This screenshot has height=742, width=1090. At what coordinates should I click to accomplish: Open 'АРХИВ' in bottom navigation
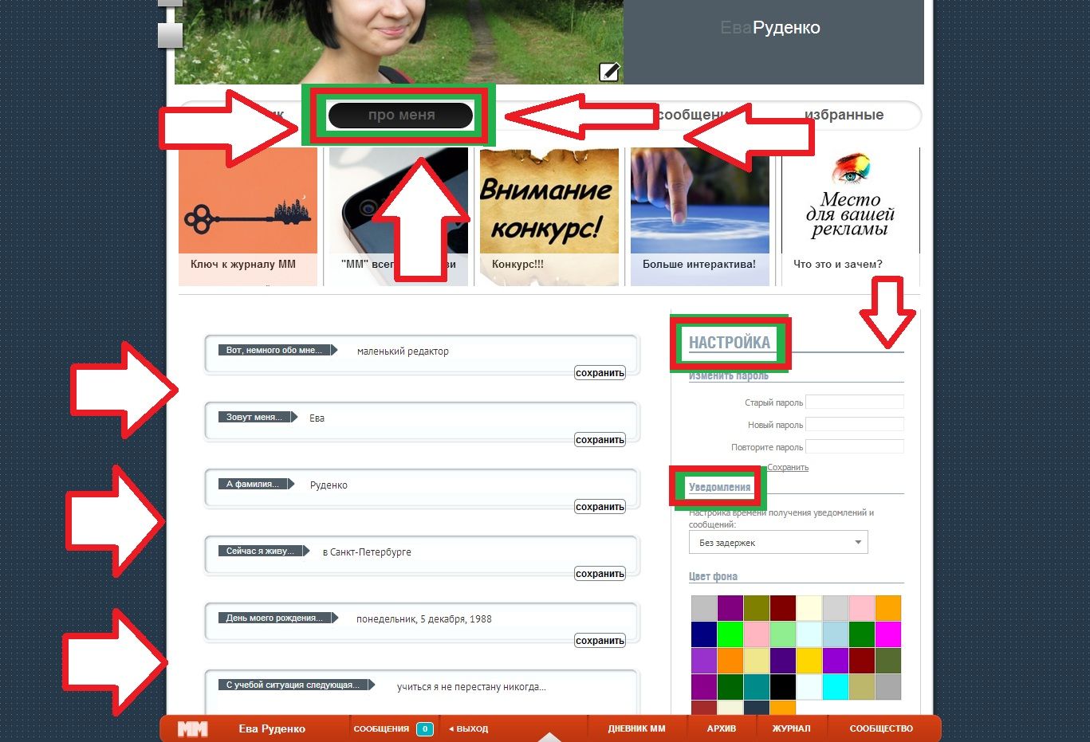point(721,728)
